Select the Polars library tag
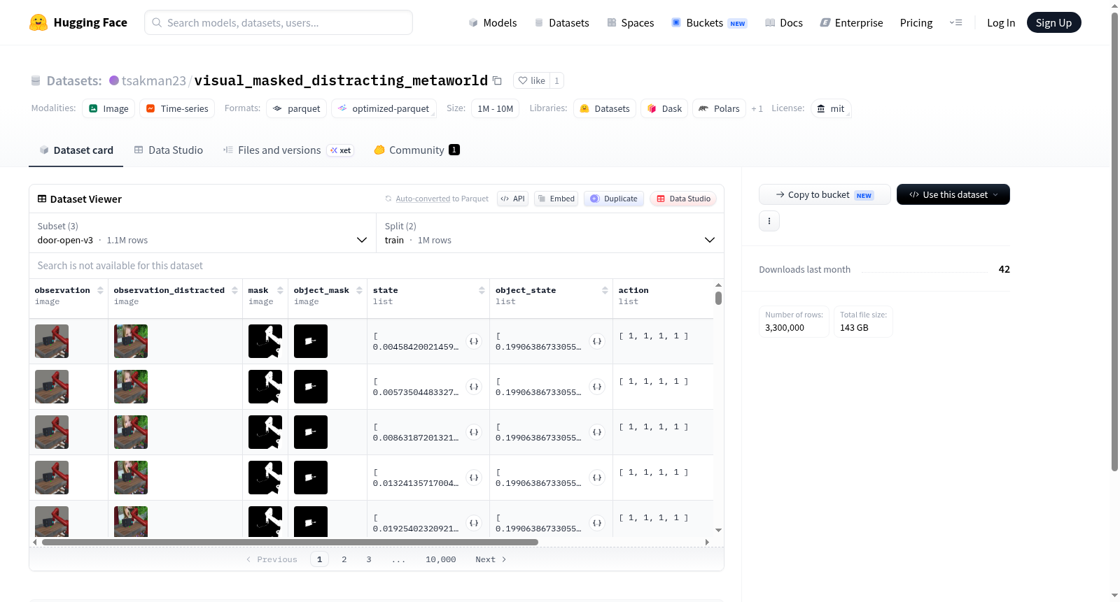1120x602 pixels. [719, 108]
